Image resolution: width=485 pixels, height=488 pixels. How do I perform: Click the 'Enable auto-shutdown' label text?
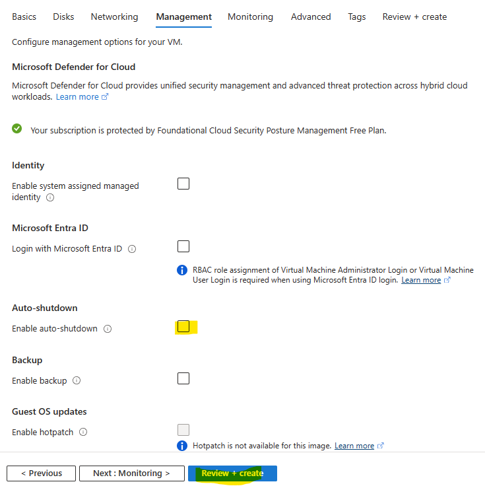pos(55,329)
